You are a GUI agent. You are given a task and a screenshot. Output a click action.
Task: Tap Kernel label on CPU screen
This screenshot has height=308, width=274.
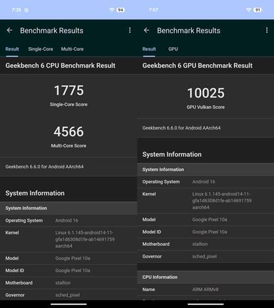12,233
